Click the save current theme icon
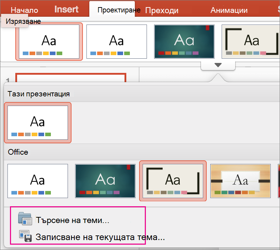This screenshot has width=280, height=250. [26, 236]
